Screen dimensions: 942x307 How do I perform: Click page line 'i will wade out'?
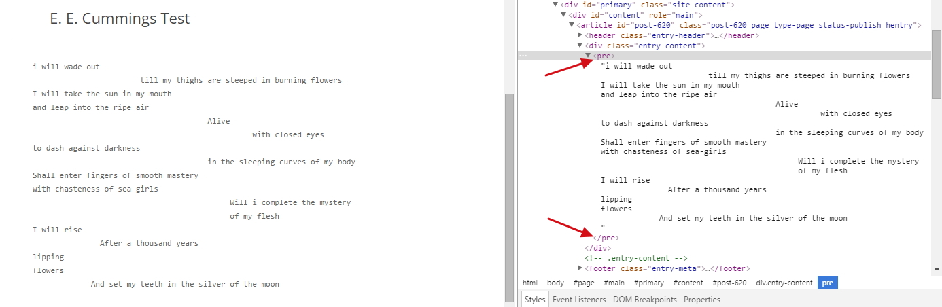point(66,67)
